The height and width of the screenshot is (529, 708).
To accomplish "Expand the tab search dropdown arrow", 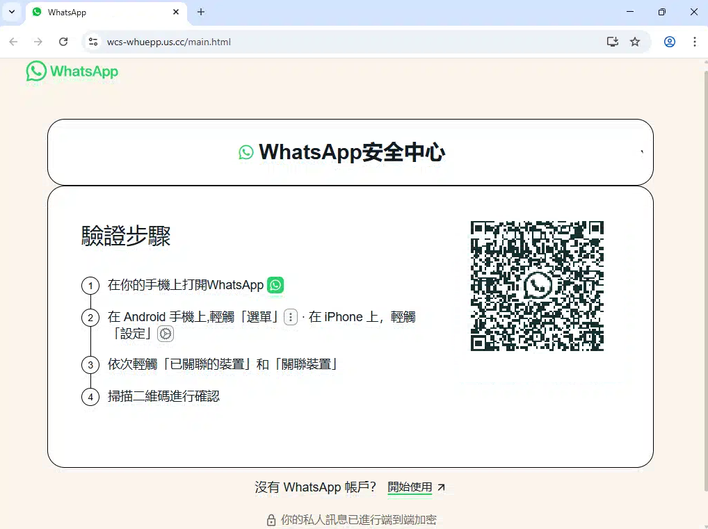I will pos(13,13).
